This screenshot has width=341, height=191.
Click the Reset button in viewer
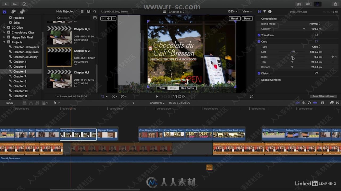[234, 19]
